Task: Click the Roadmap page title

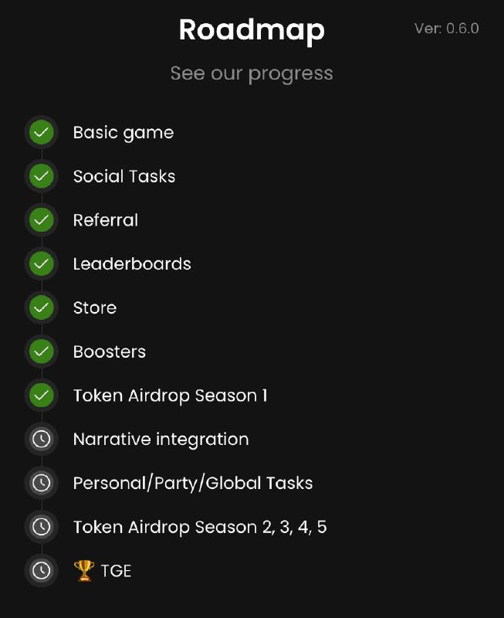Action: [252, 30]
